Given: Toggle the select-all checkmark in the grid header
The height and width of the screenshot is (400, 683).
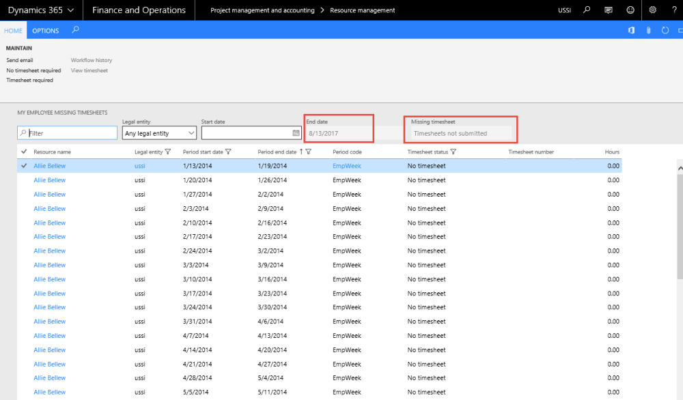Looking at the screenshot, I should coord(25,152).
